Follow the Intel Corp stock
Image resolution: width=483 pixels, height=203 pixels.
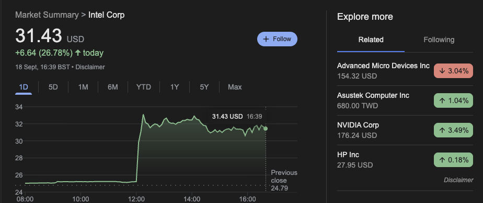(277, 39)
